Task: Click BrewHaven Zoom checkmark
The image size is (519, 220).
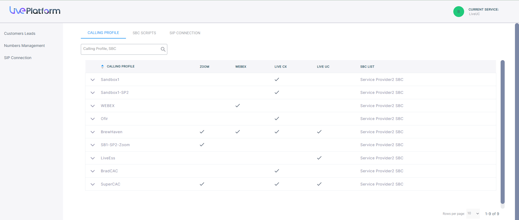Action: click(202, 132)
